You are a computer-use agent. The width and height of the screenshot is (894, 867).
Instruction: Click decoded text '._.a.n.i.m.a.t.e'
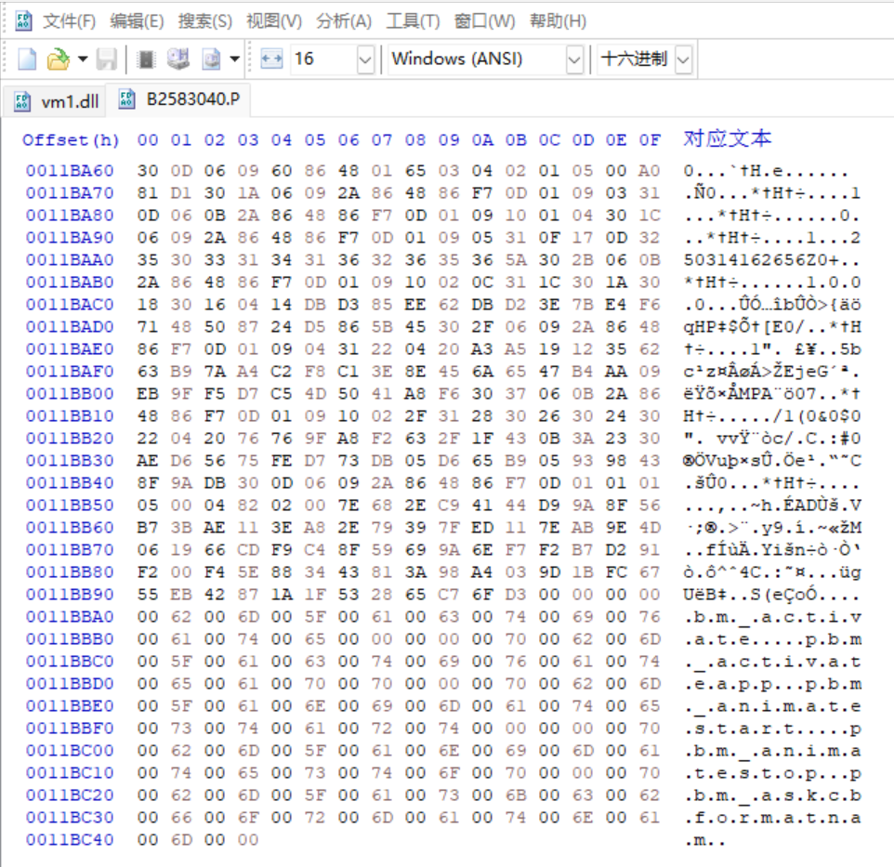click(772, 706)
